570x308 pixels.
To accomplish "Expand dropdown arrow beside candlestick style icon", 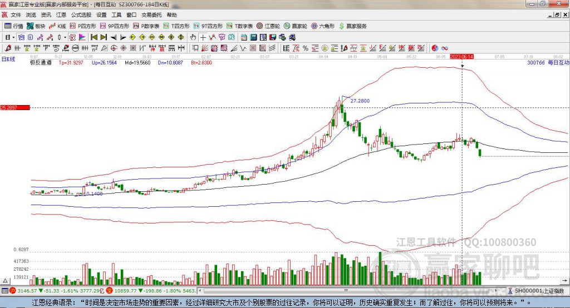I will coord(65,37).
